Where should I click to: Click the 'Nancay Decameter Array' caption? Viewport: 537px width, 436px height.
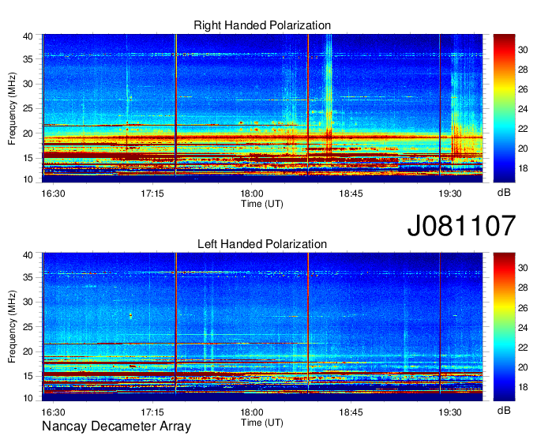pyautogui.click(x=116, y=426)
